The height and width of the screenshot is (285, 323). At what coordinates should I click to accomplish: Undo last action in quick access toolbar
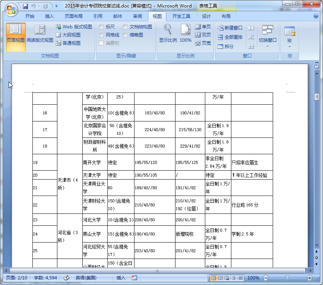pos(33,6)
